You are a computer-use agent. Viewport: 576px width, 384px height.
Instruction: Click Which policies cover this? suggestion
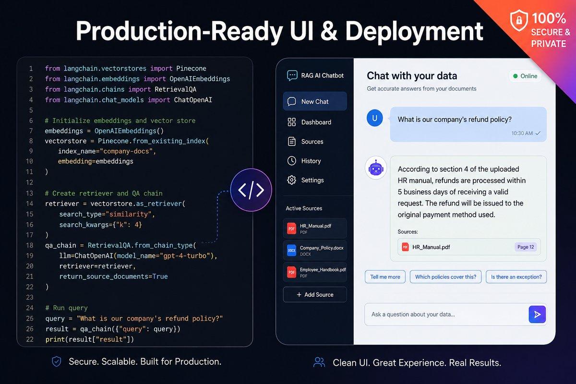pyautogui.click(x=445, y=277)
